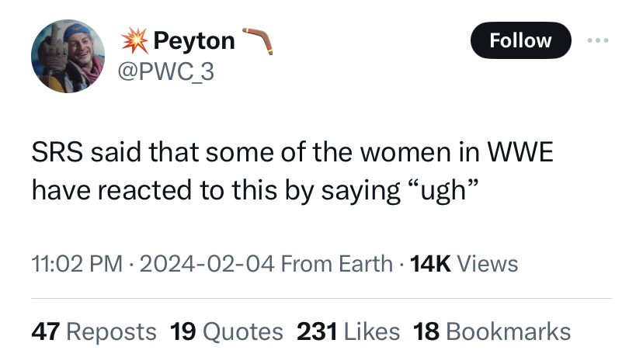643x364 pixels.
Task: Open the Peyton display name link
Action: click(193, 40)
